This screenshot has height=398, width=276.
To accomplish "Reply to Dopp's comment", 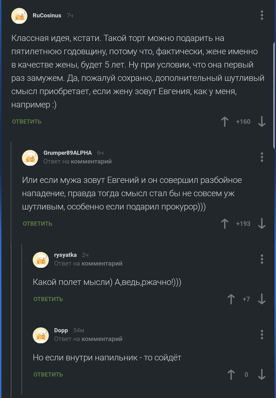I will tap(48, 375).
